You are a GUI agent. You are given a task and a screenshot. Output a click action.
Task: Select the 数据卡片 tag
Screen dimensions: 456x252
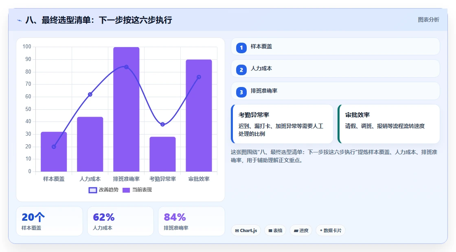point(330,230)
